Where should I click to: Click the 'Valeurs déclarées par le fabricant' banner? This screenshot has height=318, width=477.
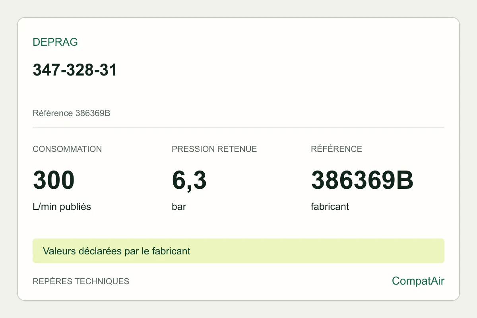tap(238, 251)
